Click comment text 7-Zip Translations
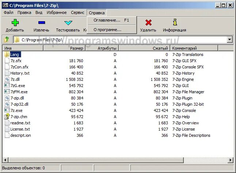The width and height of the screenshot is (236, 173). tap(188, 54)
